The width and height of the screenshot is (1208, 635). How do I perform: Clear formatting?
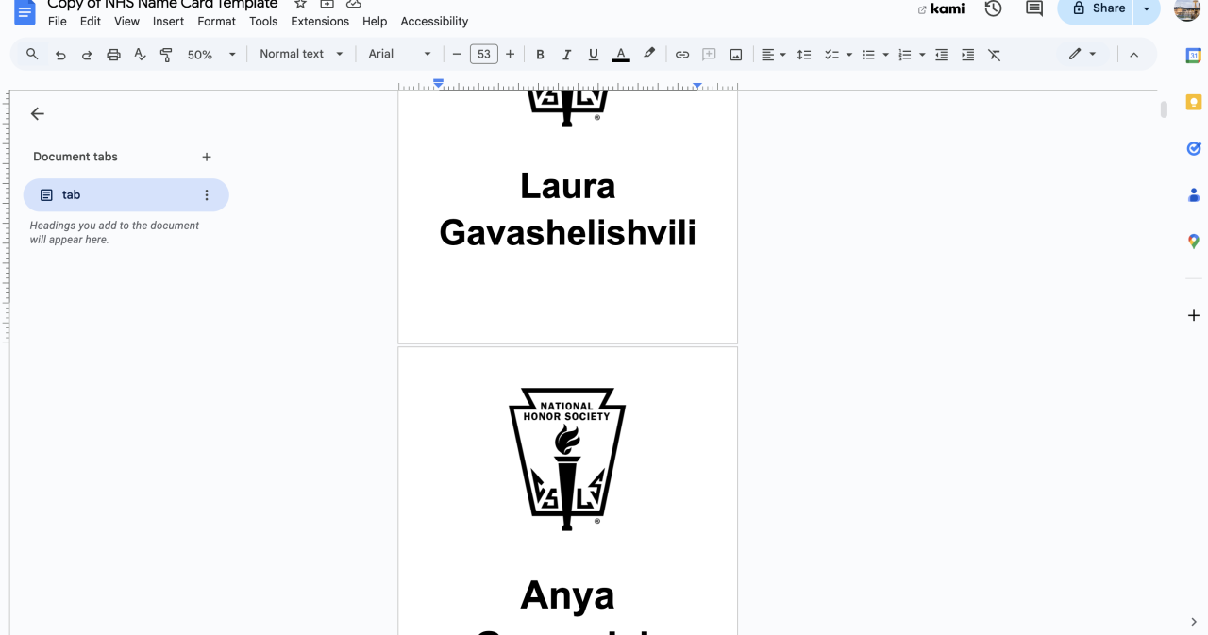point(994,55)
